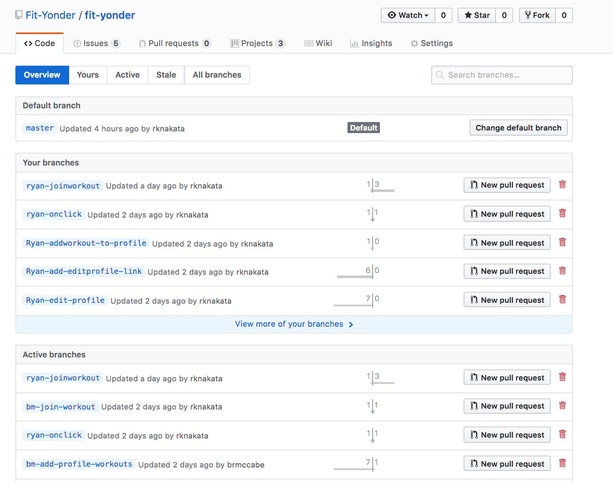Open the bm-add-profile-workouts branch
613x482 pixels.
tap(79, 464)
